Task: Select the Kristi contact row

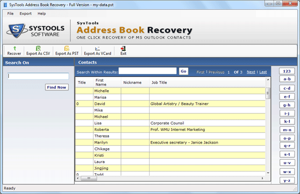Action: pyautogui.click(x=170, y=155)
